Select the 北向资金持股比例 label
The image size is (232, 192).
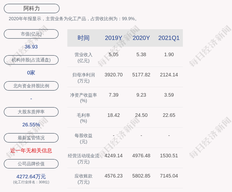point(31,86)
